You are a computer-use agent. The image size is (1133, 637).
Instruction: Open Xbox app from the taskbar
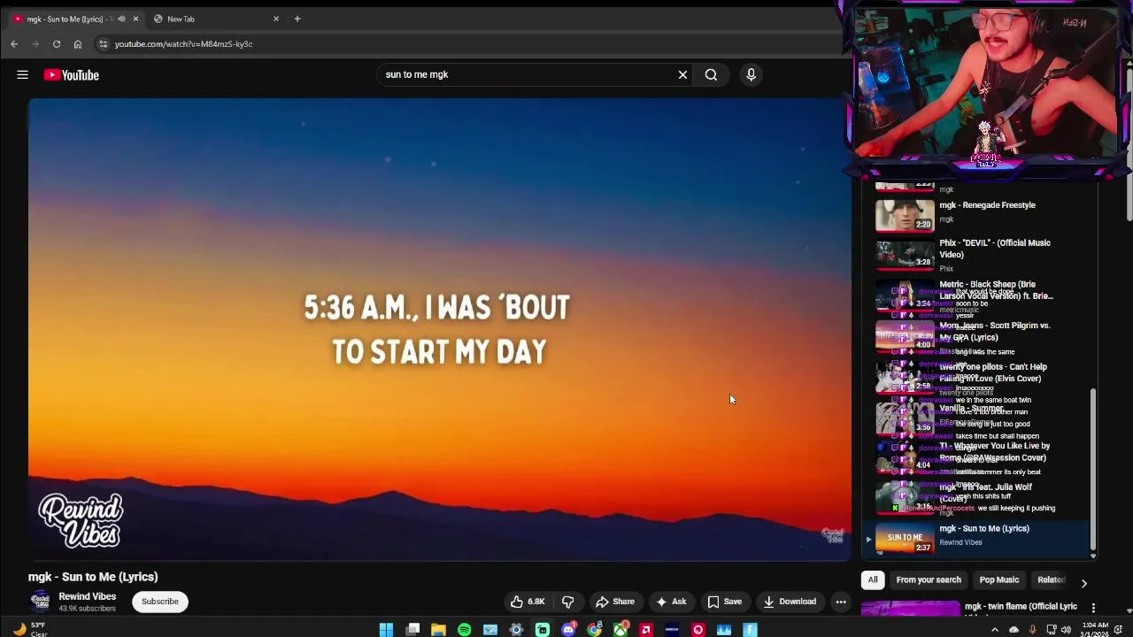pos(620,630)
